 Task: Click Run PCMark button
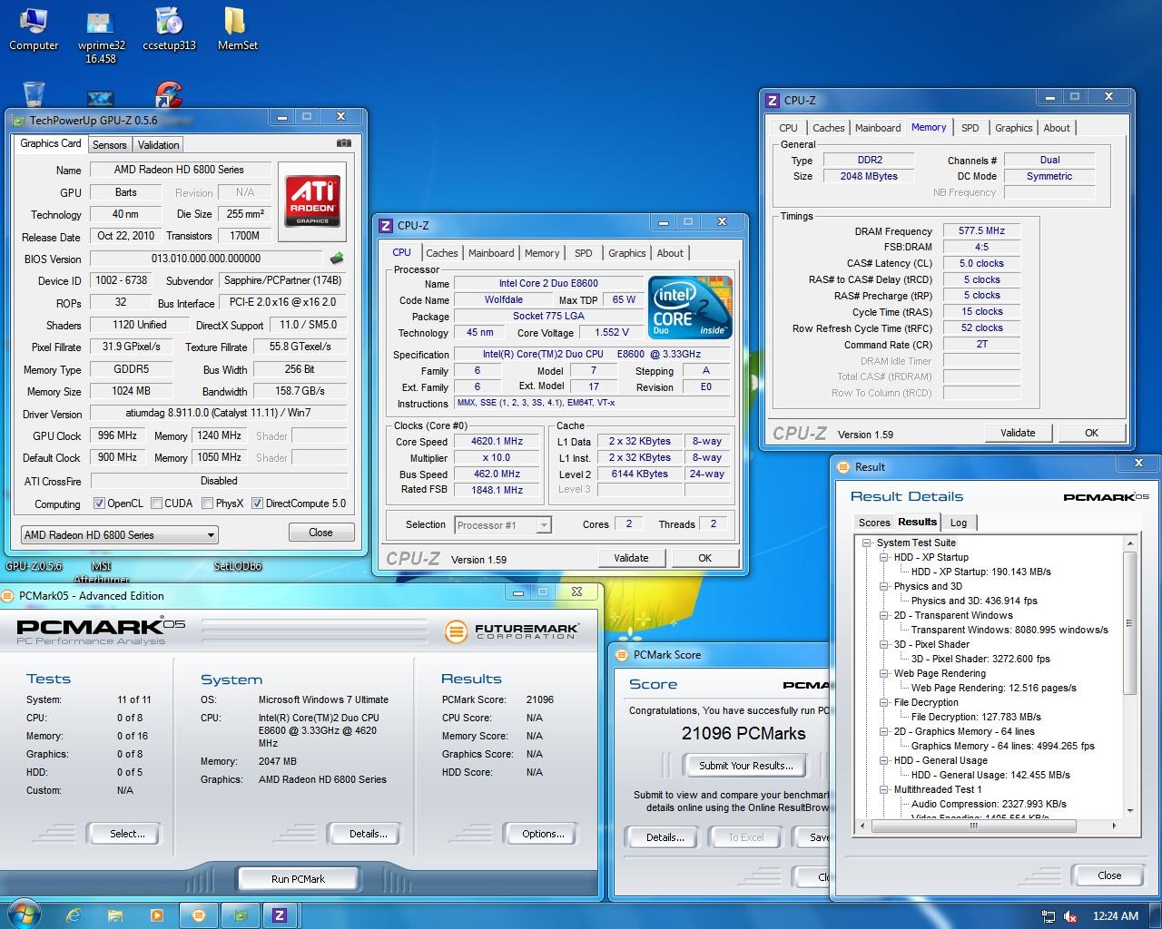298,879
